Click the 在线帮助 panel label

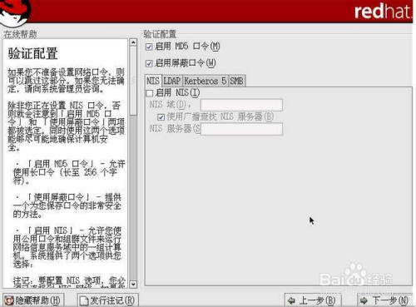point(20,34)
